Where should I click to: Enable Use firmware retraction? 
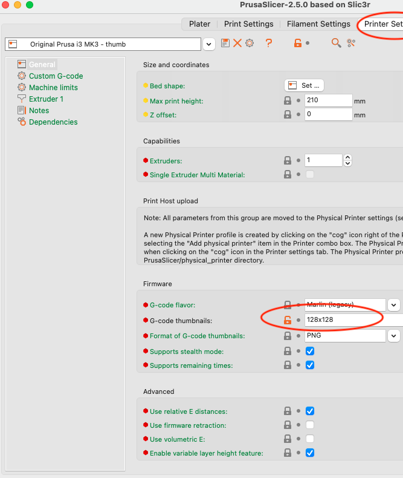(310, 425)
